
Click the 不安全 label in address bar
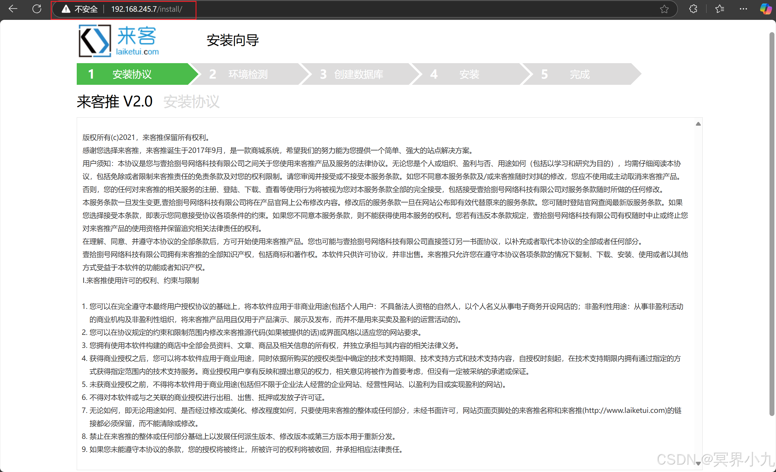coord(86,9)
